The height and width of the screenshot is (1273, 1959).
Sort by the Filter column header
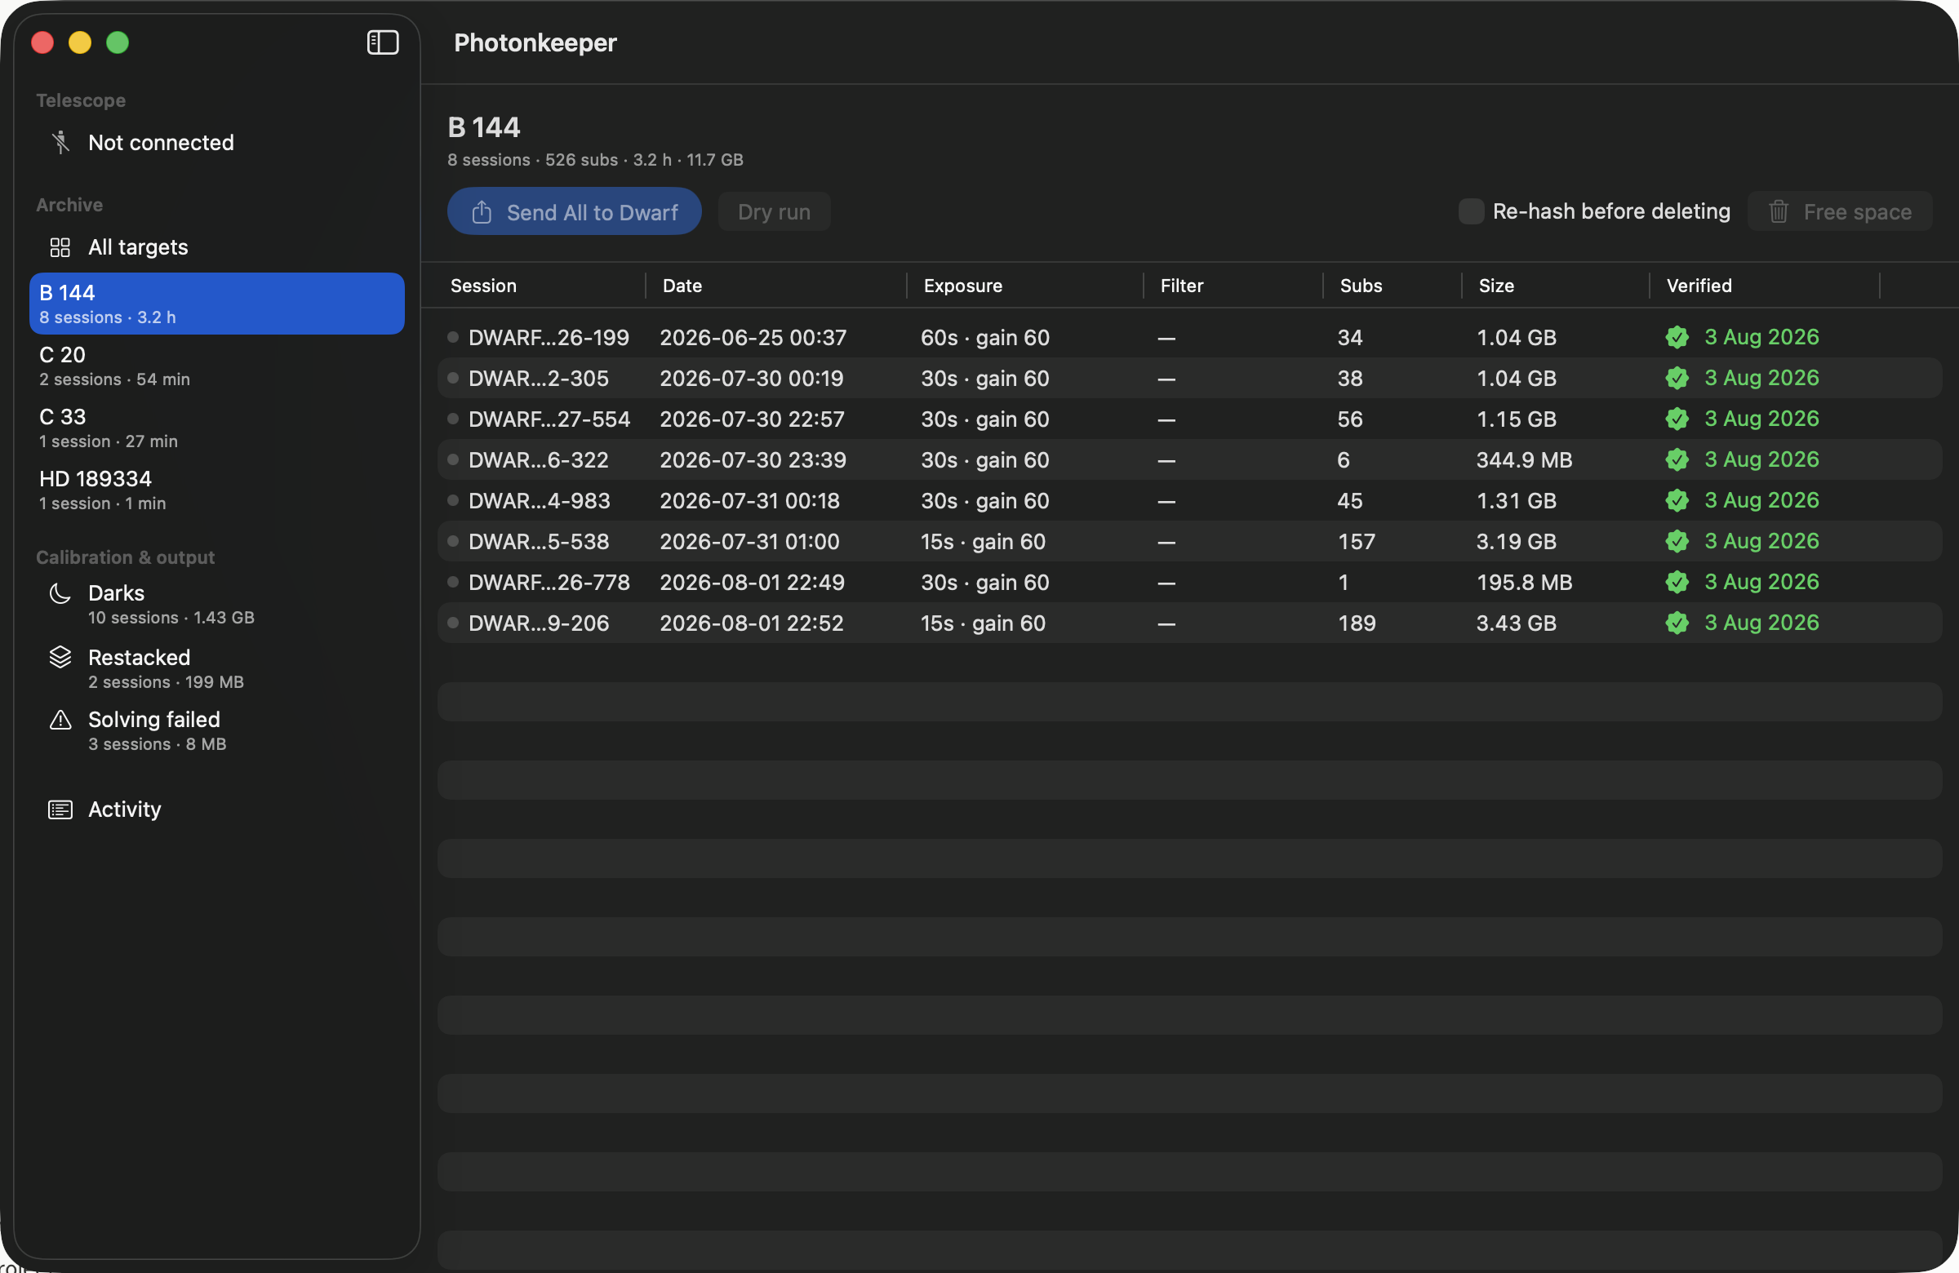pos(1182,286)
